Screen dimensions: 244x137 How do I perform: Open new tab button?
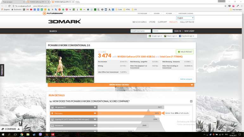coord(78,2)
